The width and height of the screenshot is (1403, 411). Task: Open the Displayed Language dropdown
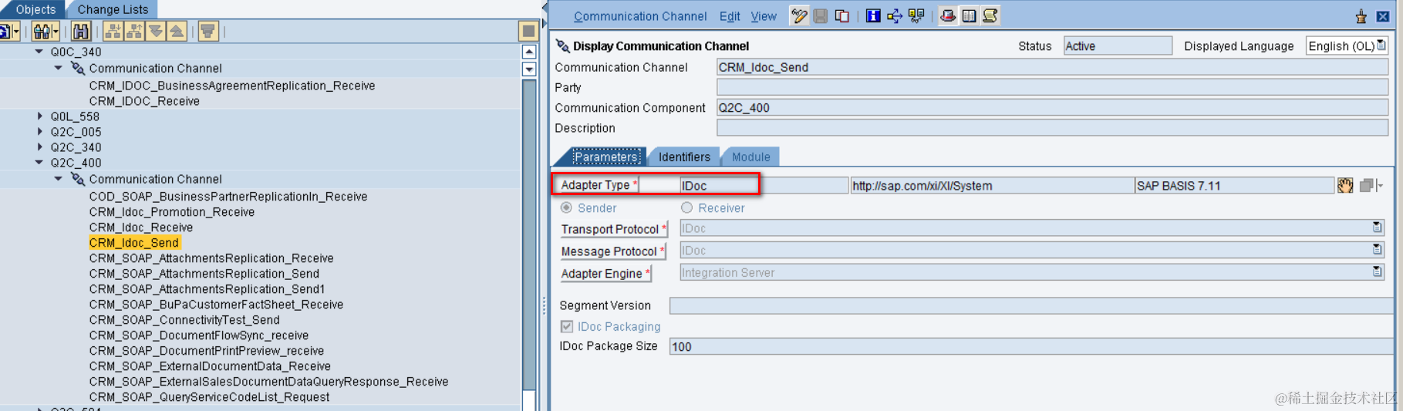point(1381,45)
